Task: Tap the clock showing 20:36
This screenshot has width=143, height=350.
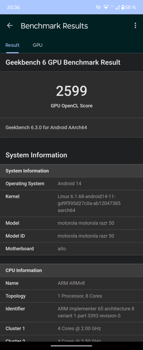Action: coord(13,7)
